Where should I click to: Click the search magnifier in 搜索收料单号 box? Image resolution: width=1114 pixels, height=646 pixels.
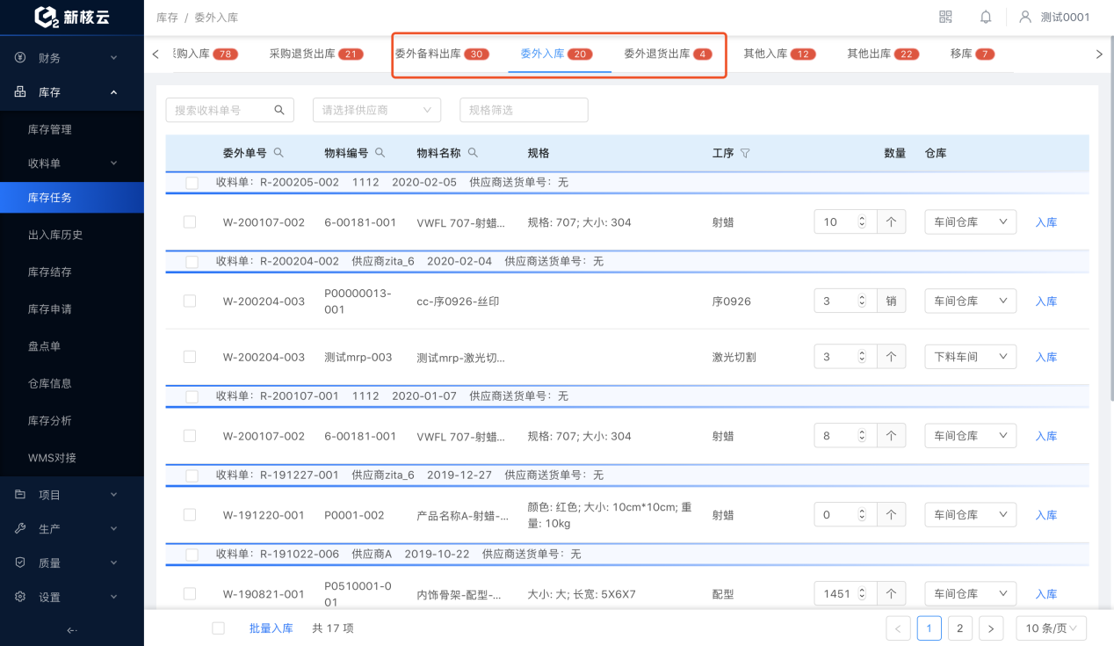[279, 110]
